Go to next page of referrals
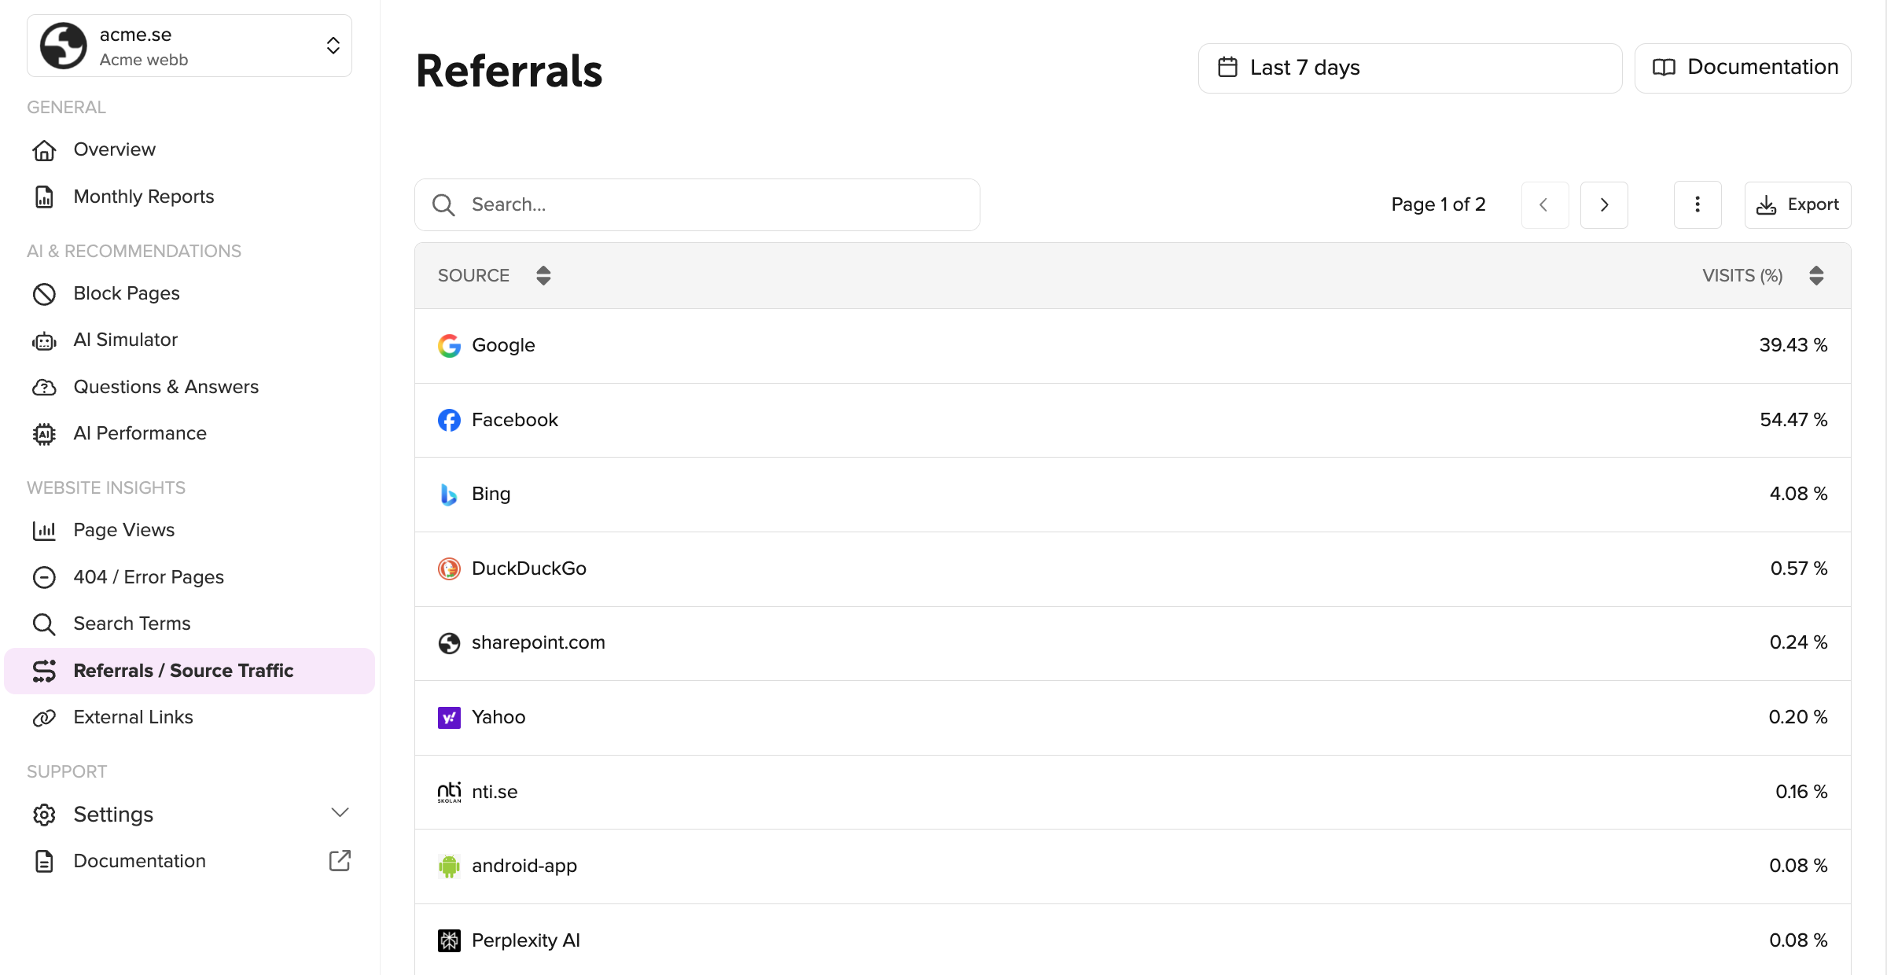 (x=1604, y=204)
